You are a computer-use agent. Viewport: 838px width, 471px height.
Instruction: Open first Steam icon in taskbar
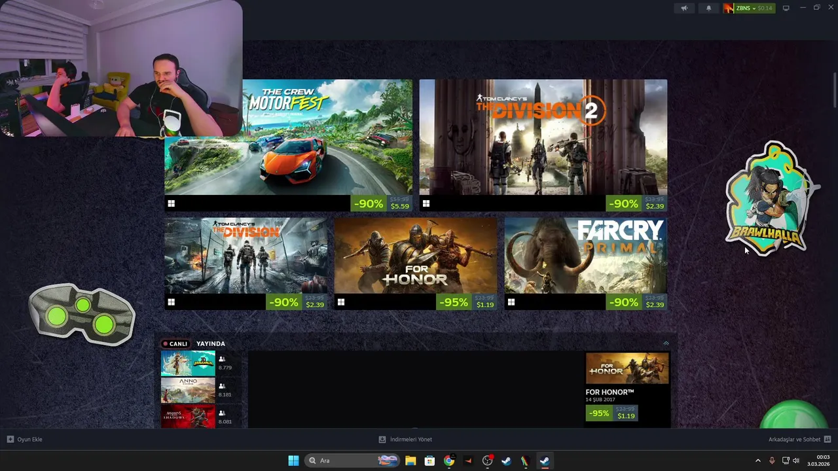tap(506, 461)
